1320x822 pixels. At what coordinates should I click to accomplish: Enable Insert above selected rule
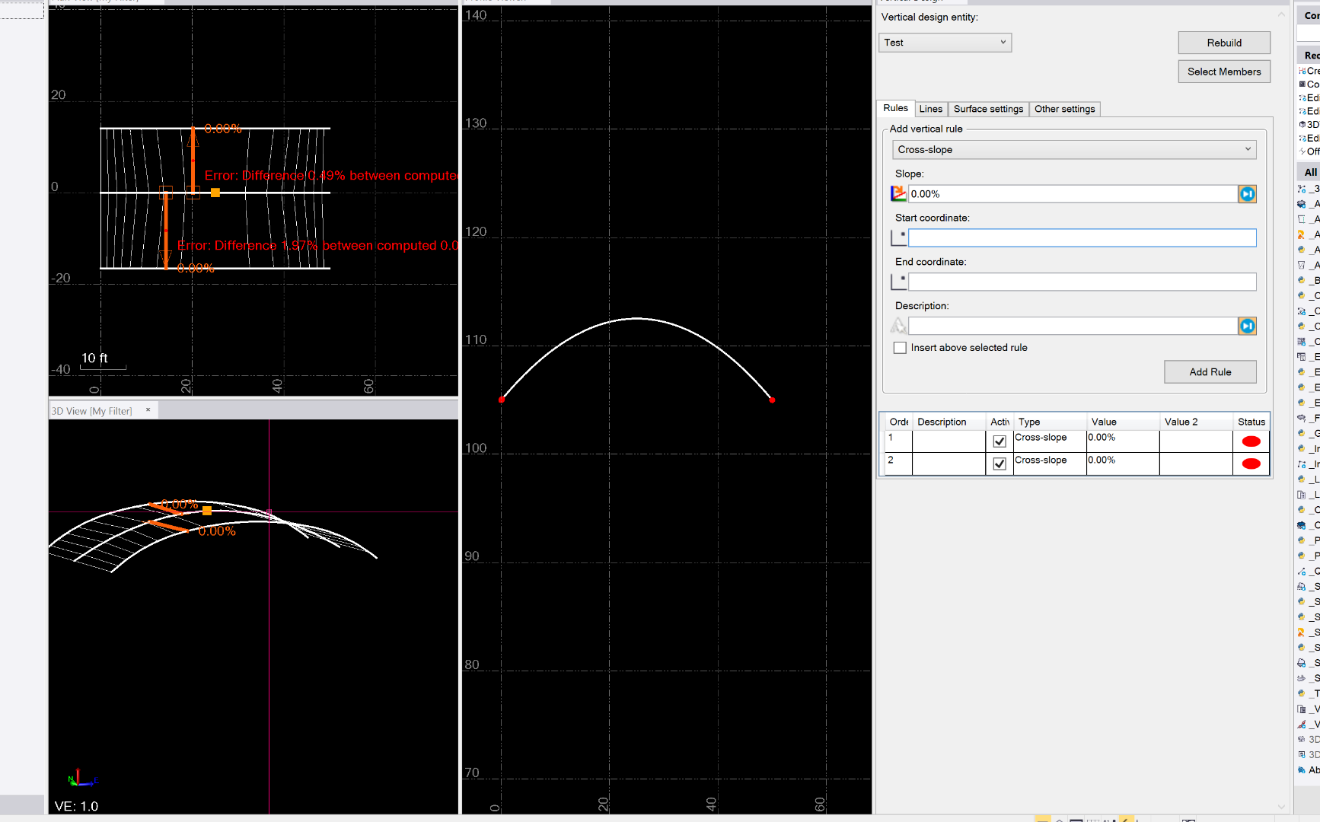tap(899, 347)
